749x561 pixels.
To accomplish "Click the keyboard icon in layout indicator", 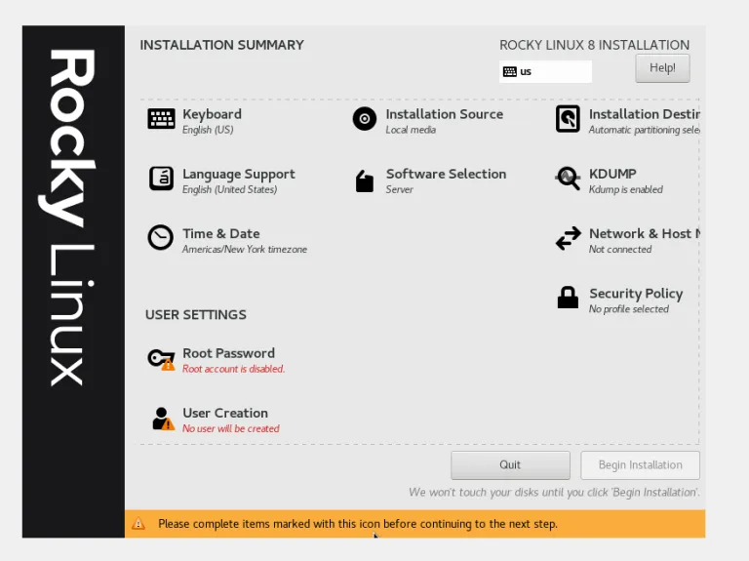I will [510, 71].
